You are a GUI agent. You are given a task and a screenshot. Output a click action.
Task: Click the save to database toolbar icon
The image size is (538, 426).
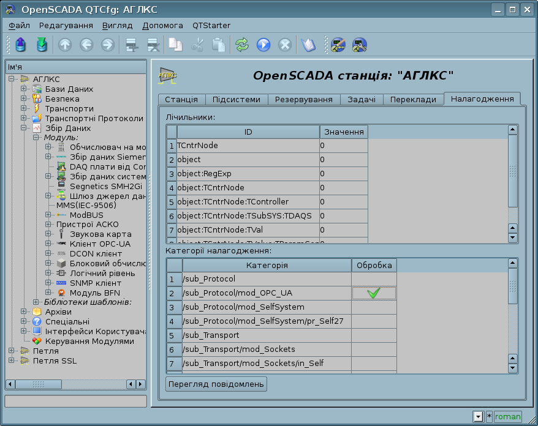[41, 45]
